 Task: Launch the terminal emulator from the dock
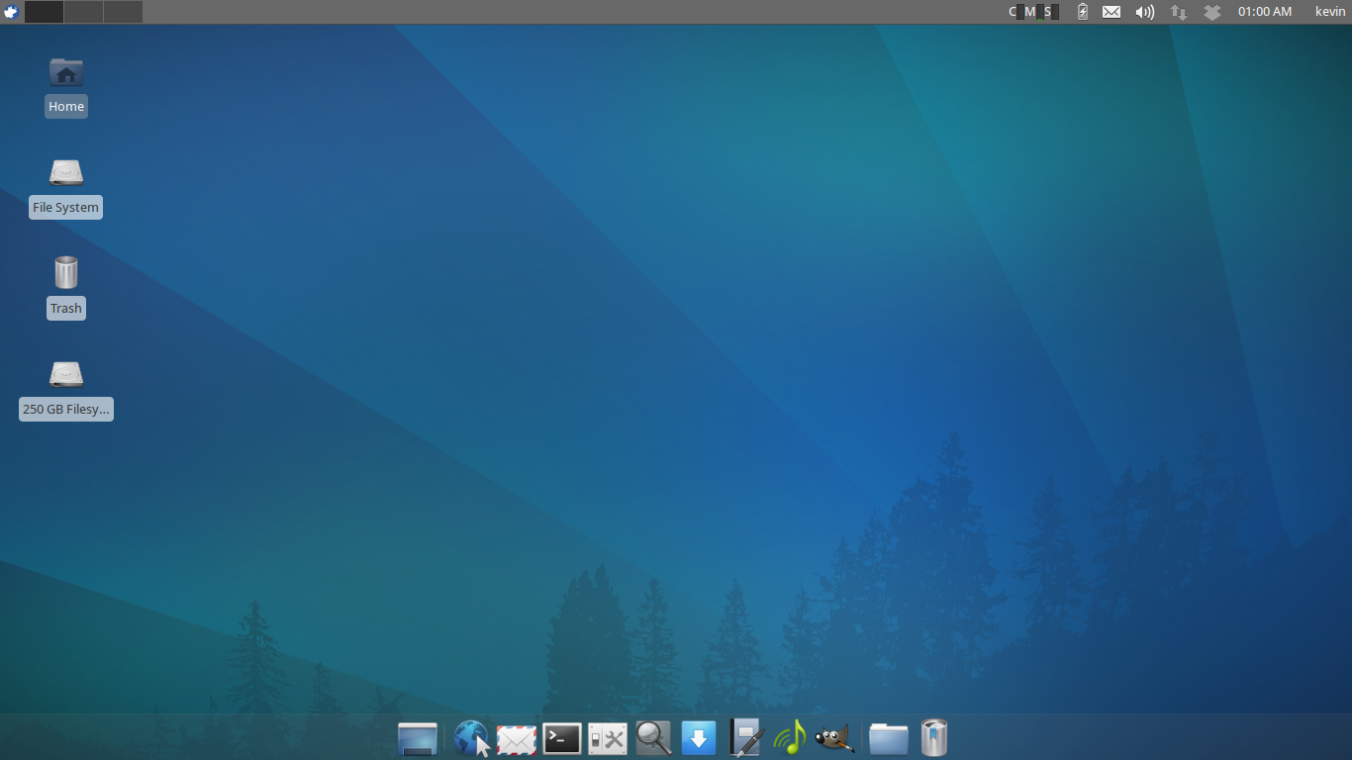(561, 737)
